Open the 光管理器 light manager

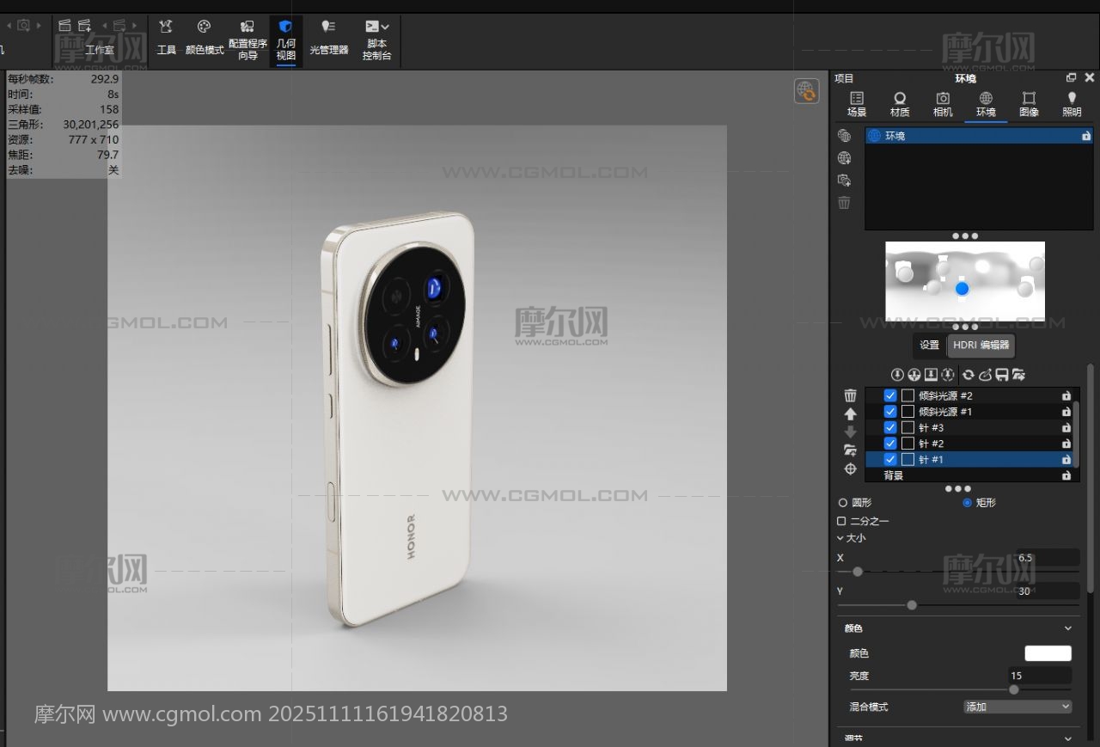pyautogui.click(x=328, y=38)
